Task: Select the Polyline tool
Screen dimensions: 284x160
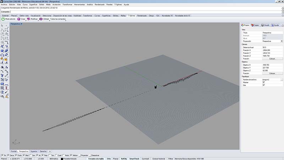Action: [2, 30]
